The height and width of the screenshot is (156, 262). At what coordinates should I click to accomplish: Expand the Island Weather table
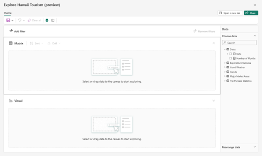coord(225,68)
